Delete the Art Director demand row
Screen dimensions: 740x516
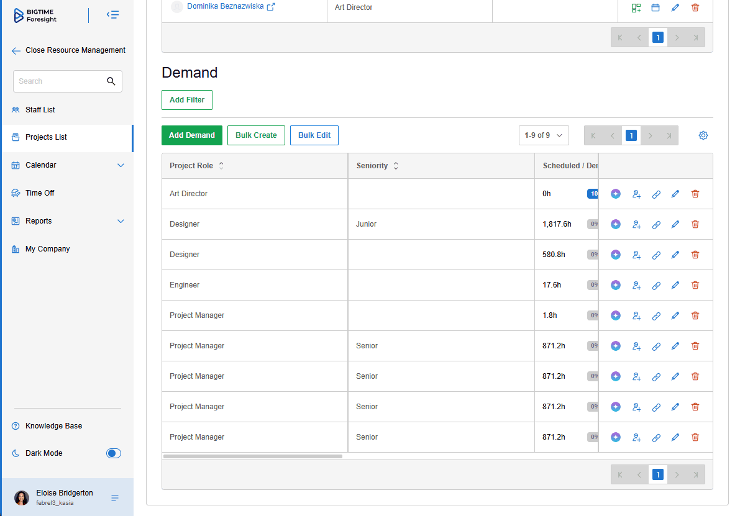point(695,194)
